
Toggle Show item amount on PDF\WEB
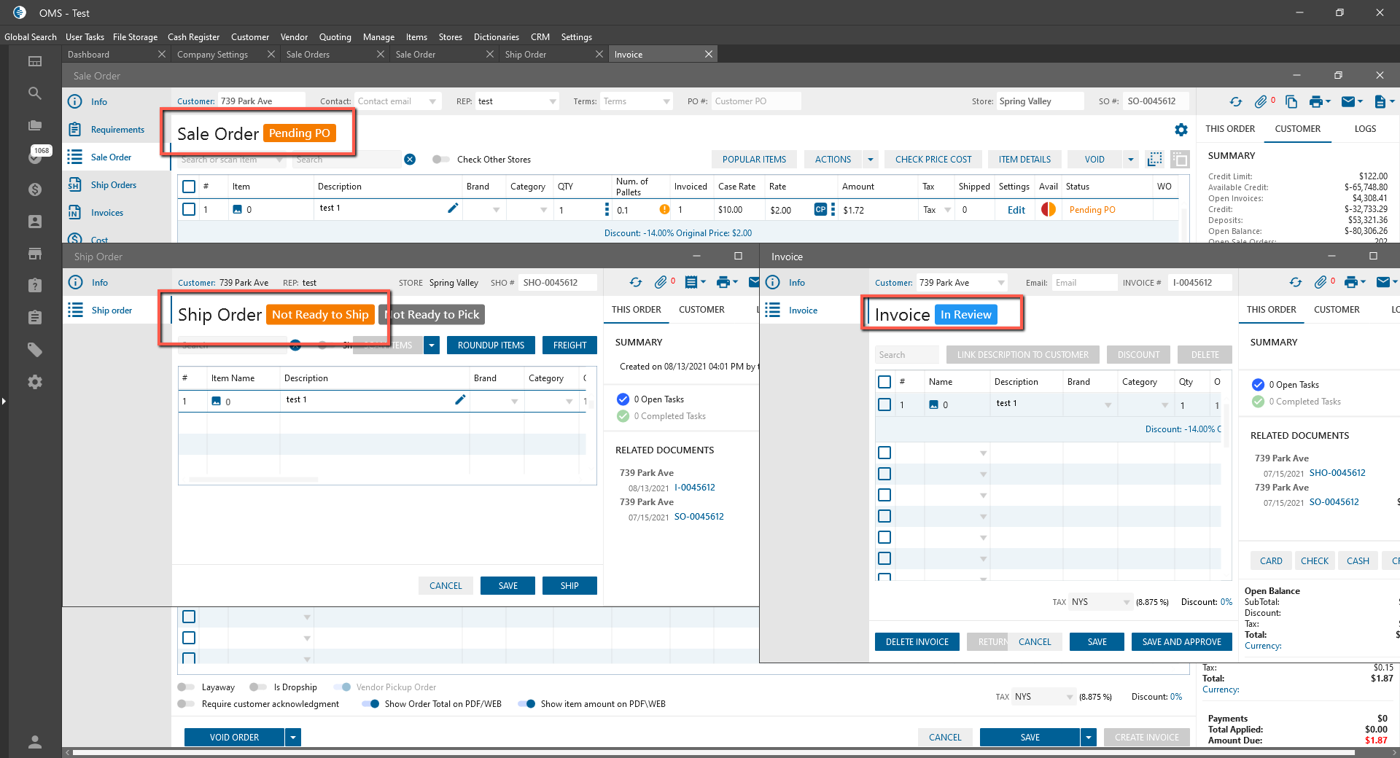coord(526,704)
